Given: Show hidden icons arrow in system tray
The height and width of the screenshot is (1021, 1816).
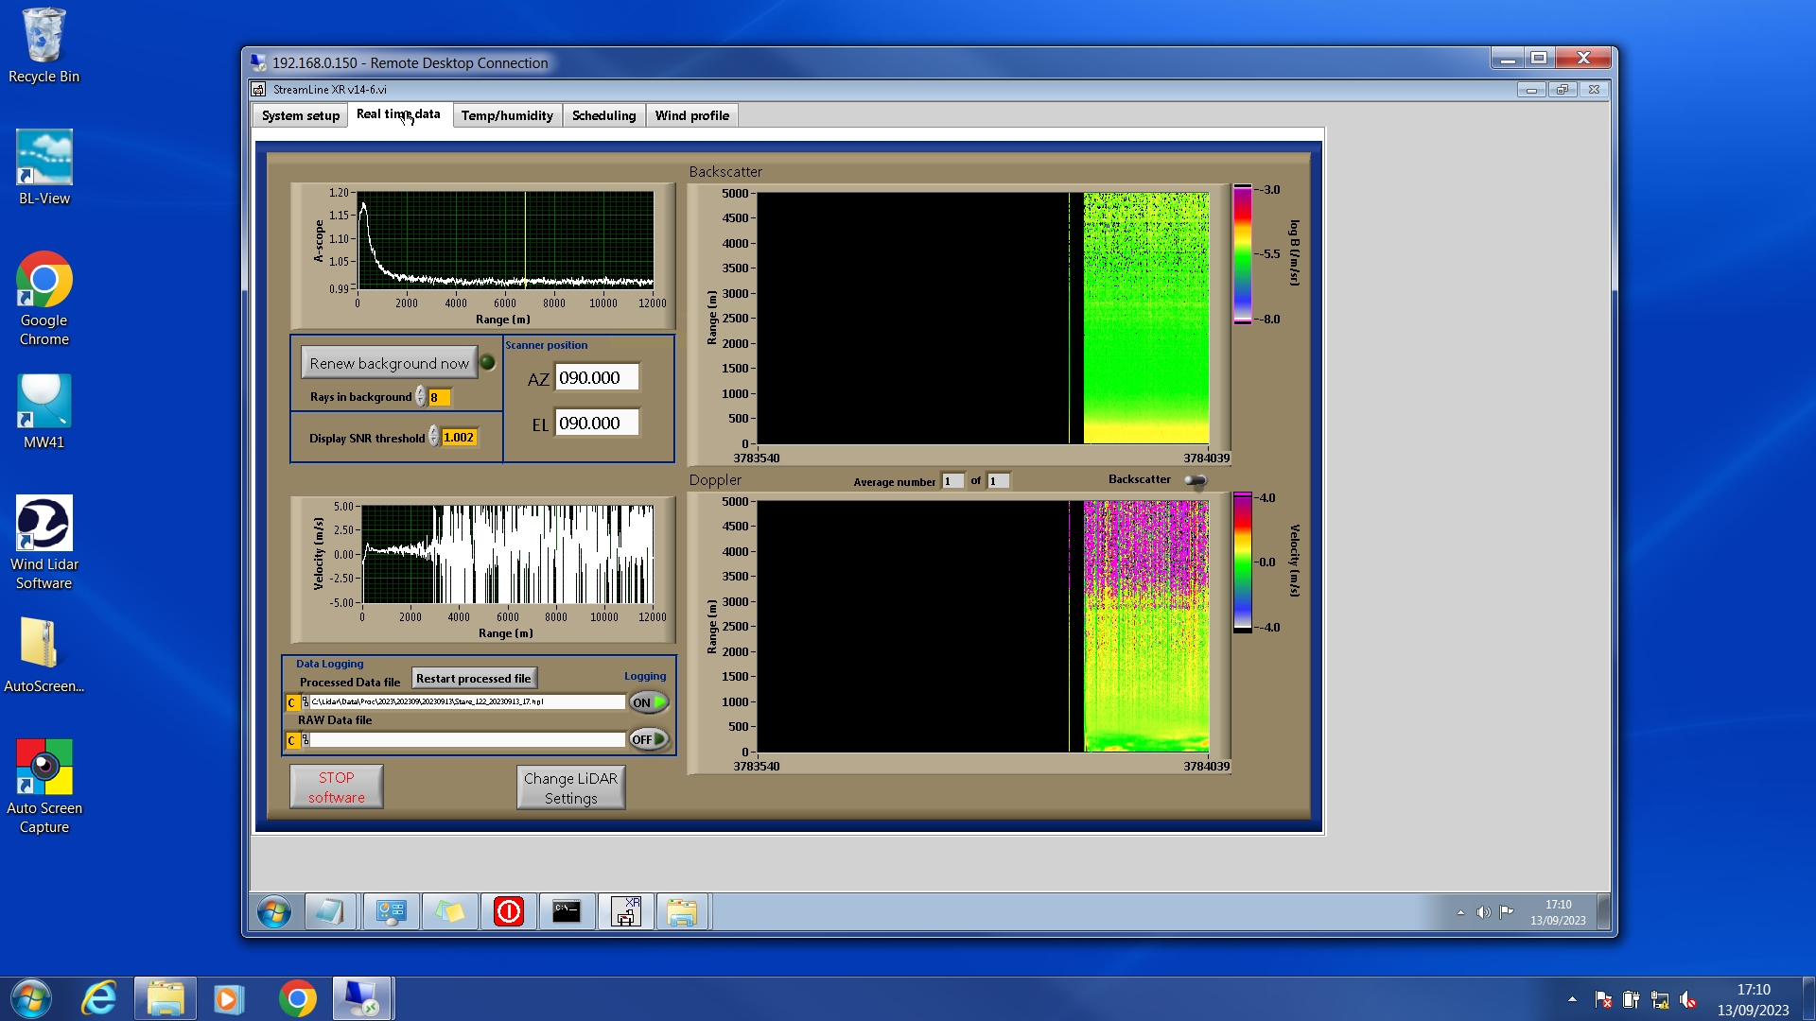Looking at the screenshot, I should click(1572, 999).
